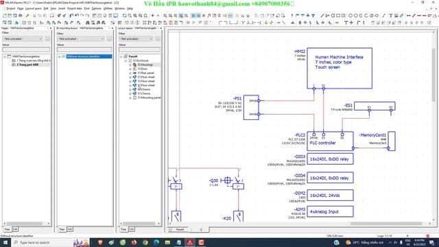Click the Windows Start button
Viewport: 439px width, 247px height.
click(5, 242)
